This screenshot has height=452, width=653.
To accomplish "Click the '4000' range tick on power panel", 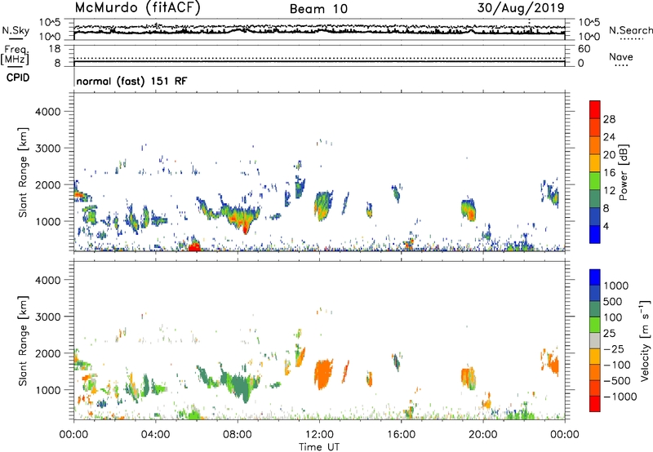I will (47, 112).
